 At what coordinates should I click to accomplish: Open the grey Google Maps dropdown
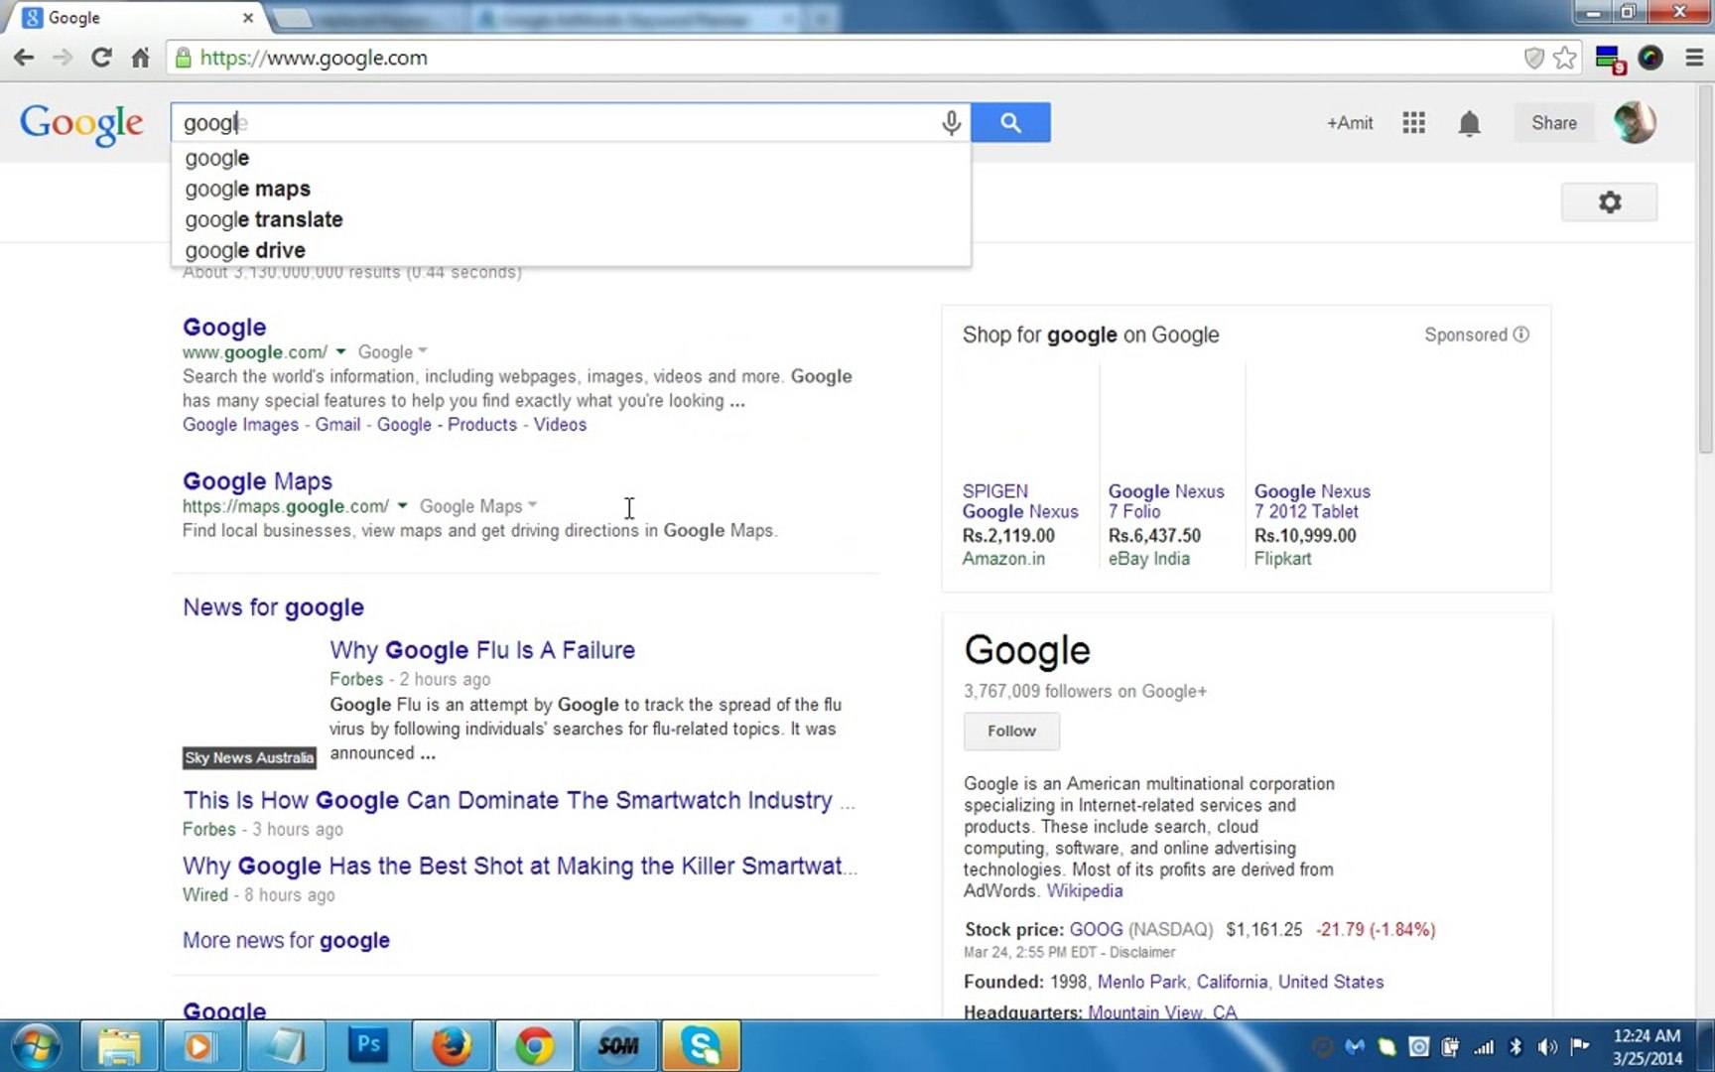click(477, 506)
